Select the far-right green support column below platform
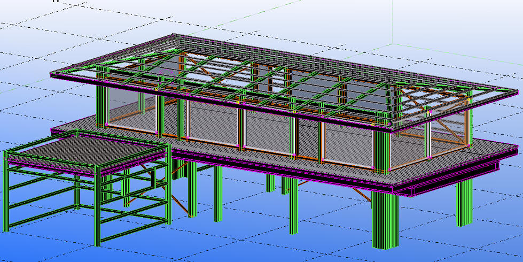This screenshot has width=523, height=262. click(x=464, y=203)
